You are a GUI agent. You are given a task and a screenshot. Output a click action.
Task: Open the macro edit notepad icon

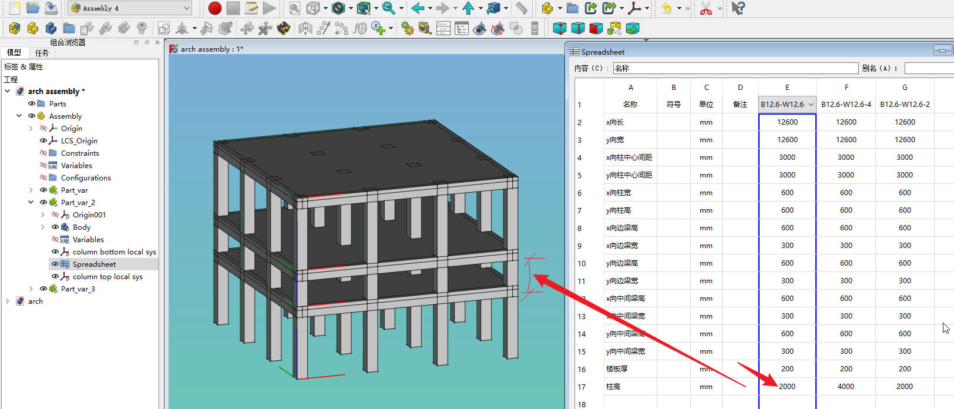click(251, 8)
